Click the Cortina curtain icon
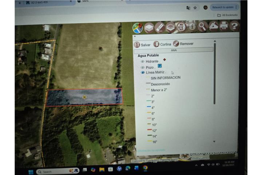This screenshot has height=175, width=262. (x=156, y=44)
